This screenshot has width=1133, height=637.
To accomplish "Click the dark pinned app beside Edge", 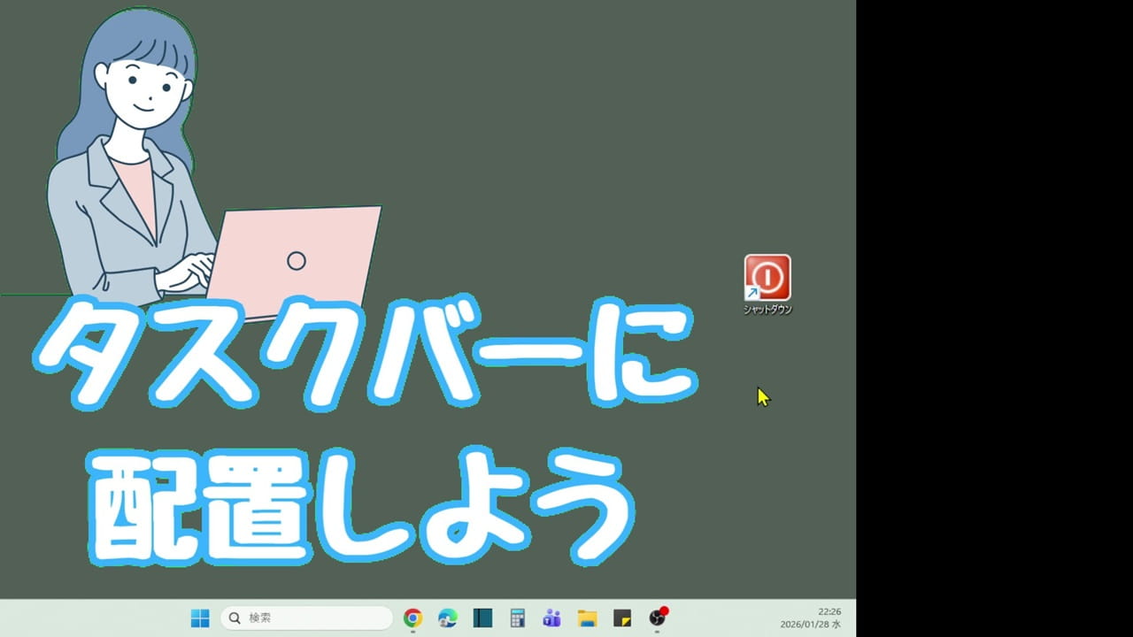I will click(482, 618).
